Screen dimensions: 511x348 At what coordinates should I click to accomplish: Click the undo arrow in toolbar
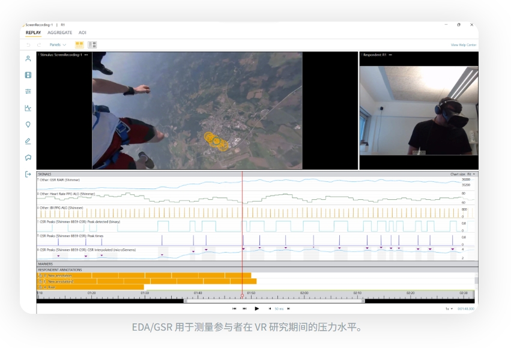[28, 45]
